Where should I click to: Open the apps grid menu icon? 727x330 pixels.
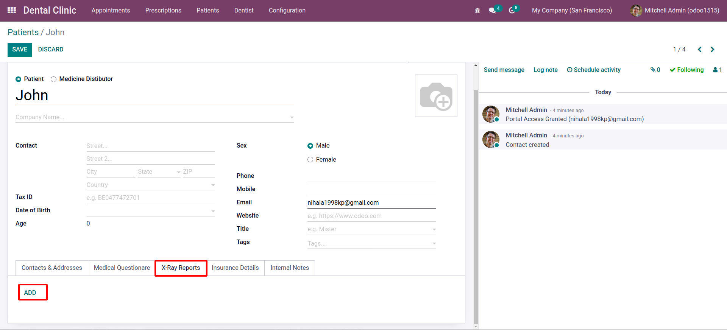(12, 10)
